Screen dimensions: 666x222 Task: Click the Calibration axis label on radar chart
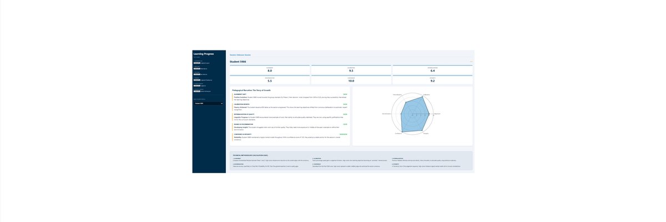(x=426, y=94)
